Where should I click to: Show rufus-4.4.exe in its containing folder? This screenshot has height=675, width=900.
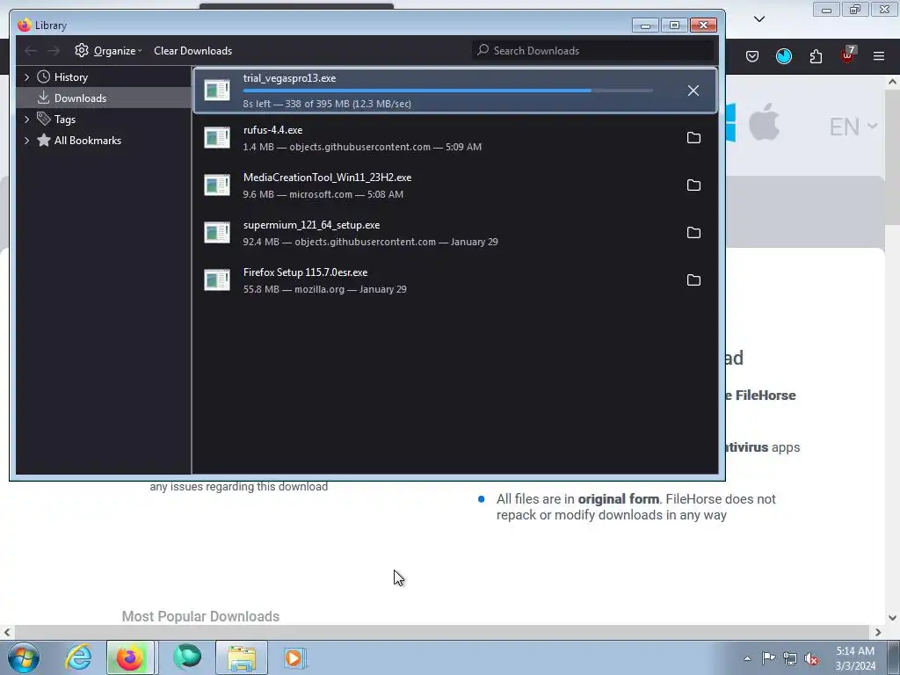tap(693, 138)
